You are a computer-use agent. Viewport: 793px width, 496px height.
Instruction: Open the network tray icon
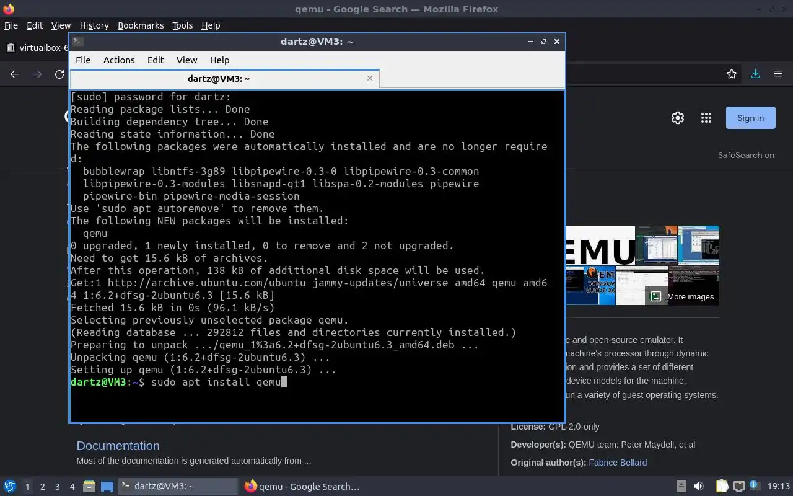pyautogui.click(x=738, y=487)
